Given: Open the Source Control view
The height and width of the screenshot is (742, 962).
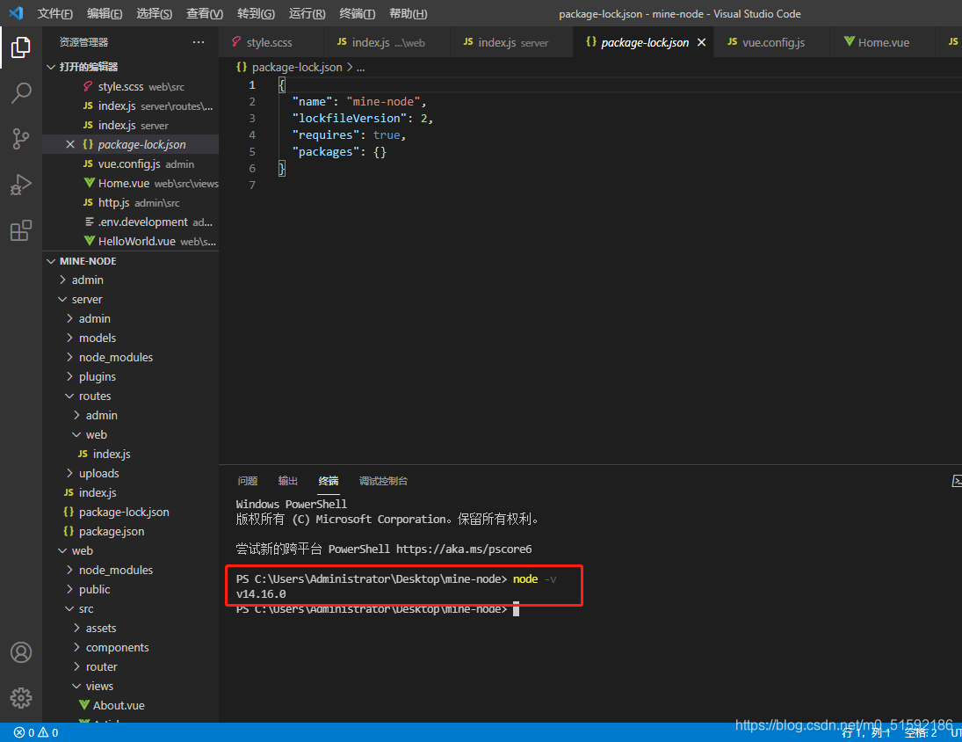Looking at the screenshot, I should pos(21,139).
